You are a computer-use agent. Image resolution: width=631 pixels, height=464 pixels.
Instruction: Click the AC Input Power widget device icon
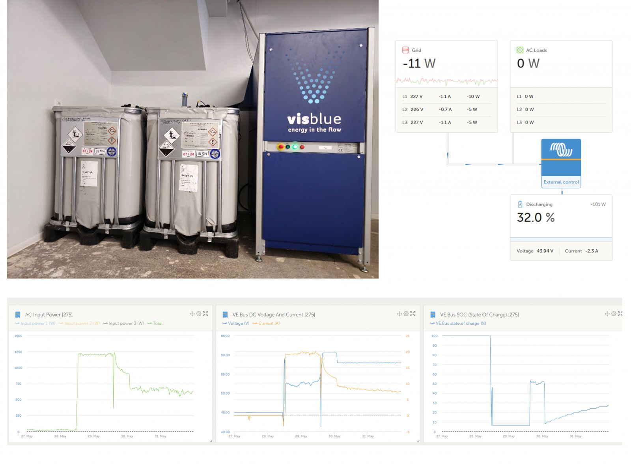[x=17, y=314]
